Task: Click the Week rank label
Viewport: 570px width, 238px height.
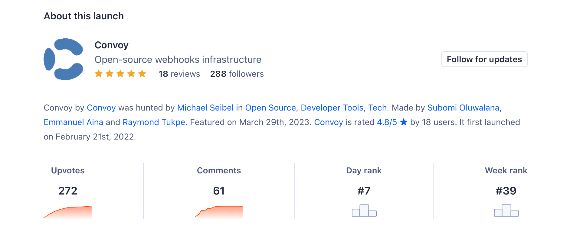Action: coord(506,170)
